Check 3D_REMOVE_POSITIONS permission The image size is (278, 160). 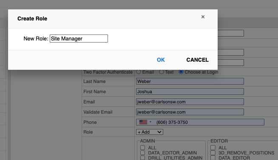click(213, 153)
